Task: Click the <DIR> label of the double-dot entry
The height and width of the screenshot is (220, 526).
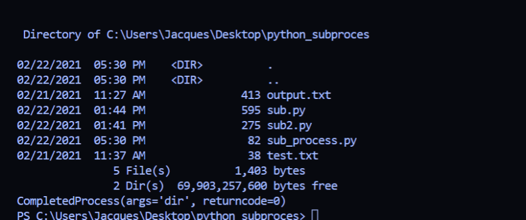Action: [187, 80]
